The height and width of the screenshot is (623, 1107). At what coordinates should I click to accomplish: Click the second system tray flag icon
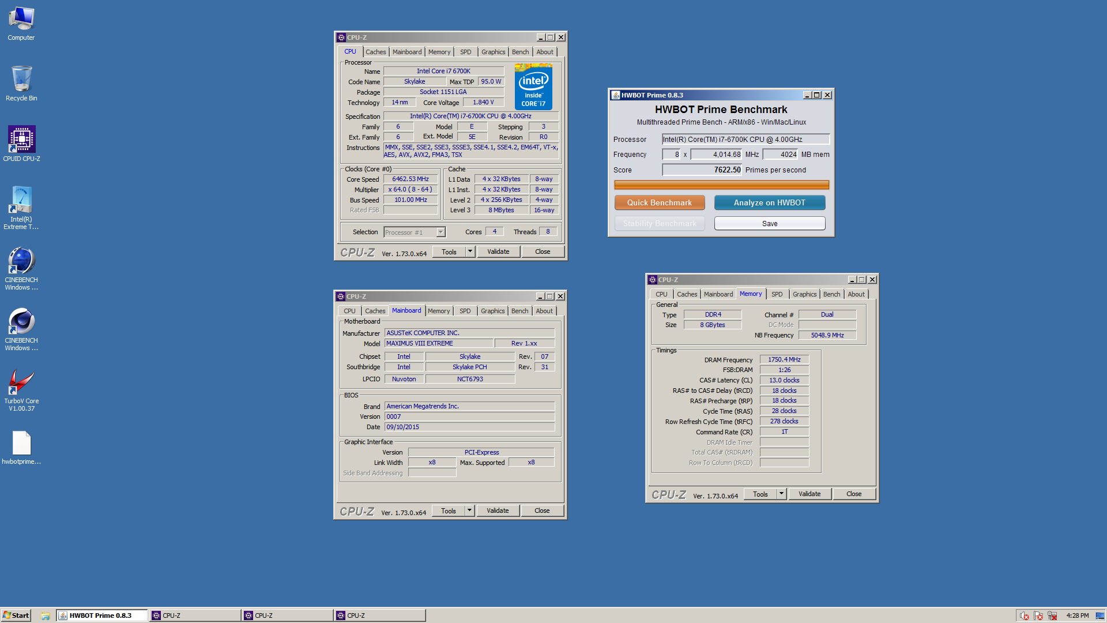coord(1038,616)
